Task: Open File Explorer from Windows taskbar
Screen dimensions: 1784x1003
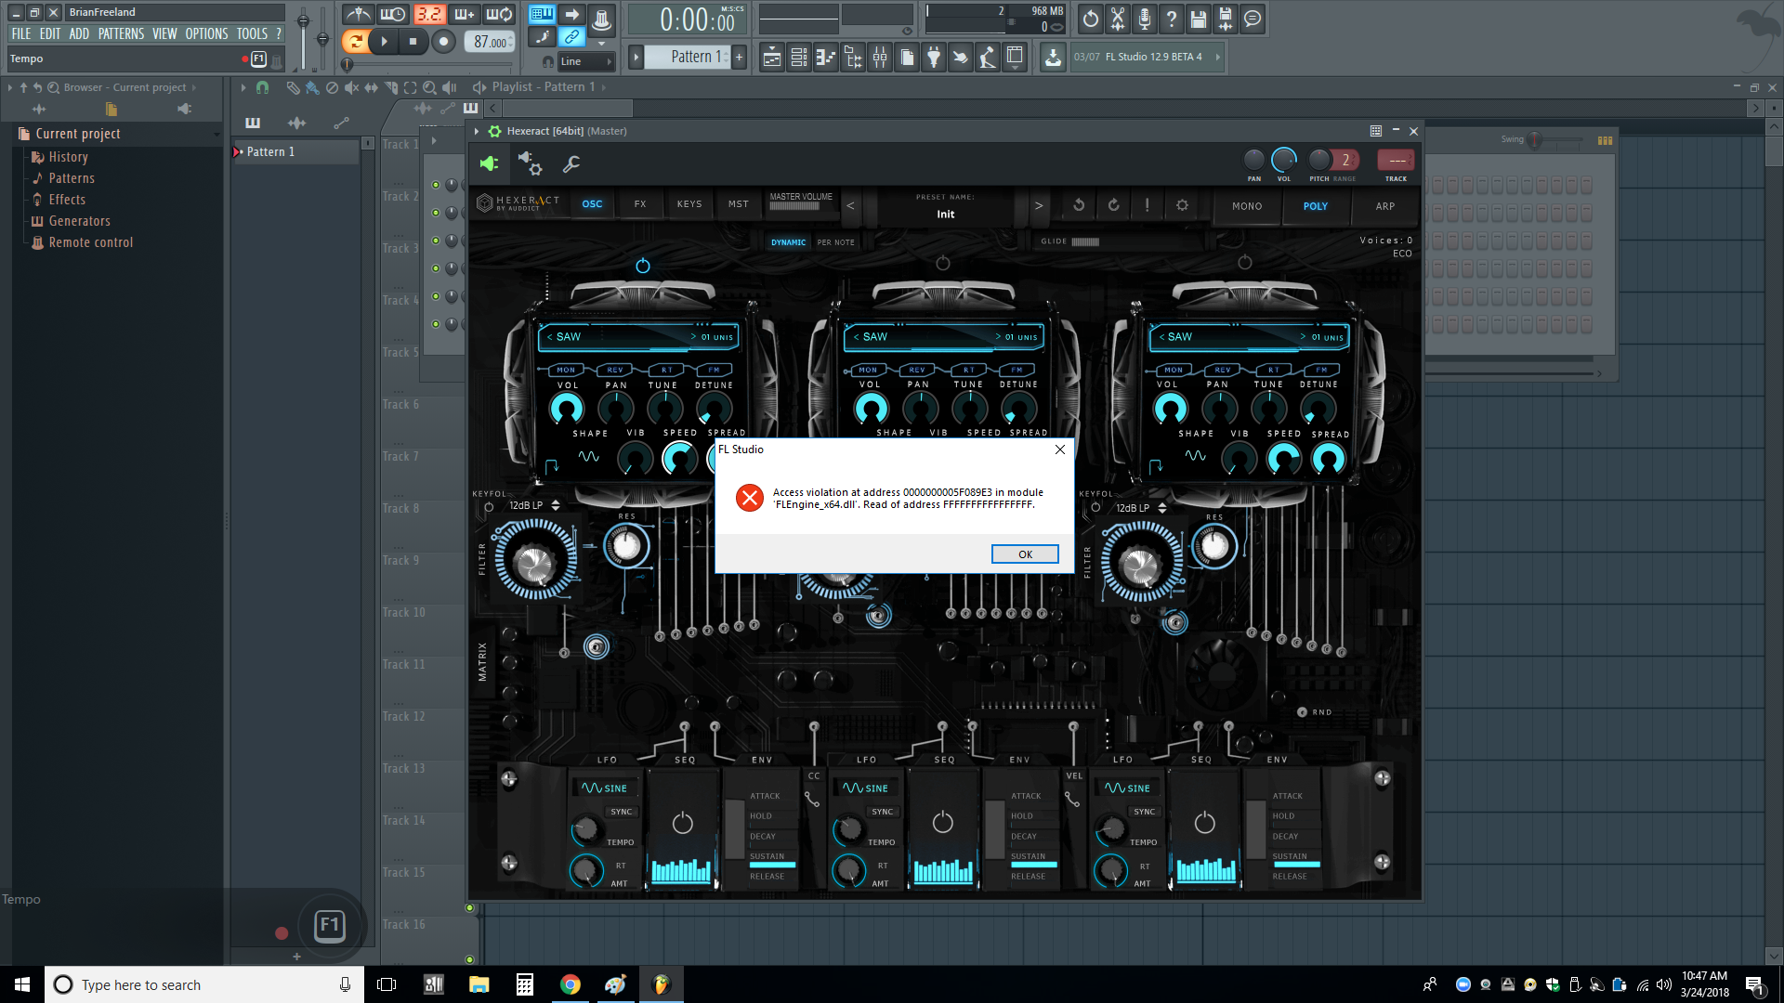Action: point(479,984)
